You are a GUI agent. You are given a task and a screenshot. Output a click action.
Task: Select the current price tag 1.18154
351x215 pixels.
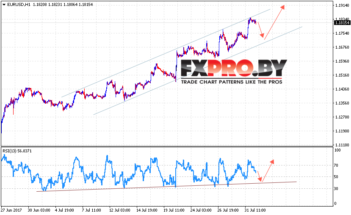pyautogui.click(x=342, y=22)
